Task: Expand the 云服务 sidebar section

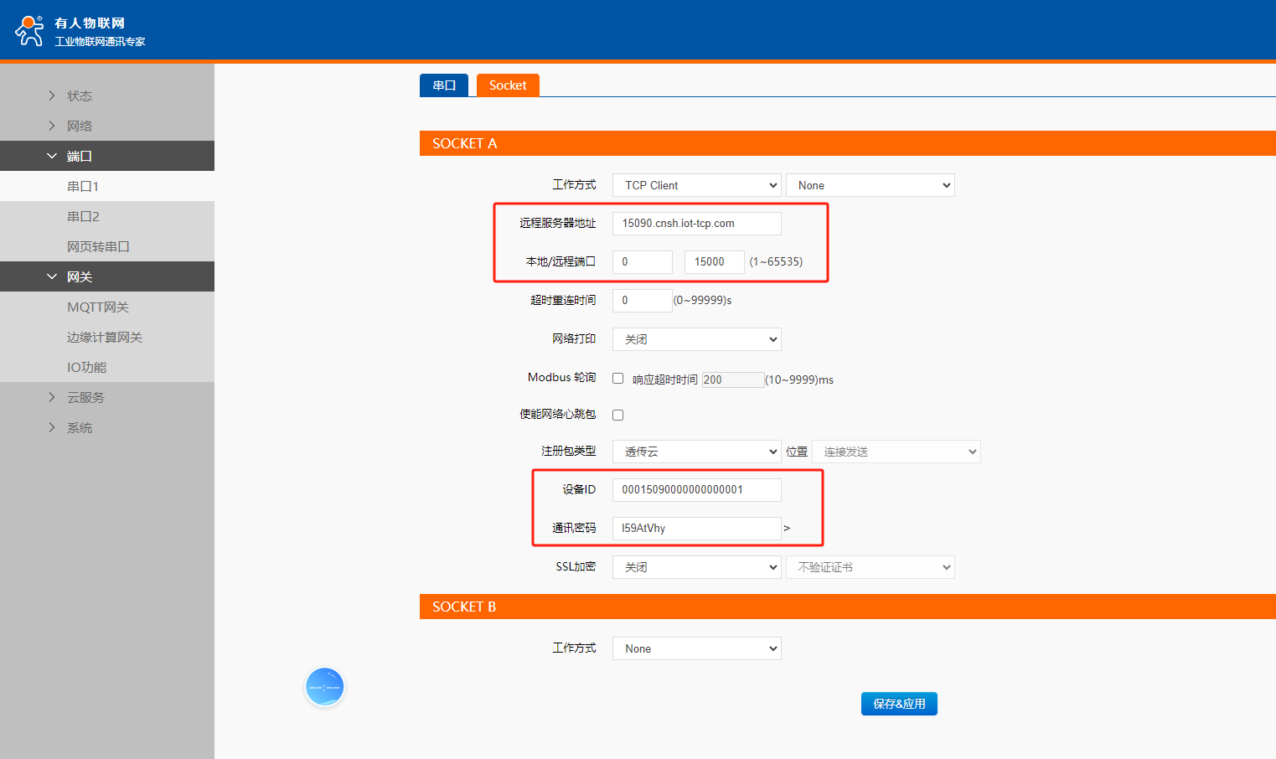Action: [x=85, y=397]
